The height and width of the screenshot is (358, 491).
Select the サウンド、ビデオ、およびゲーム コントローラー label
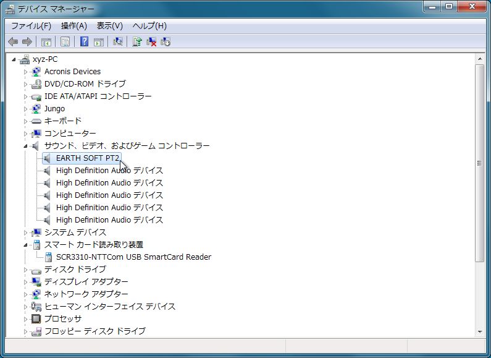point(127,146)
